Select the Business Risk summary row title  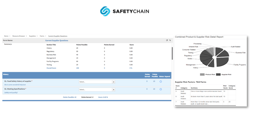pyautogui.click(x=51, y=55)
